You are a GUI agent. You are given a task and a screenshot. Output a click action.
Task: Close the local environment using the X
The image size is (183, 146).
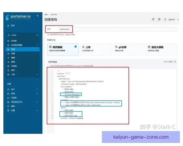click(x=37, y=35)
